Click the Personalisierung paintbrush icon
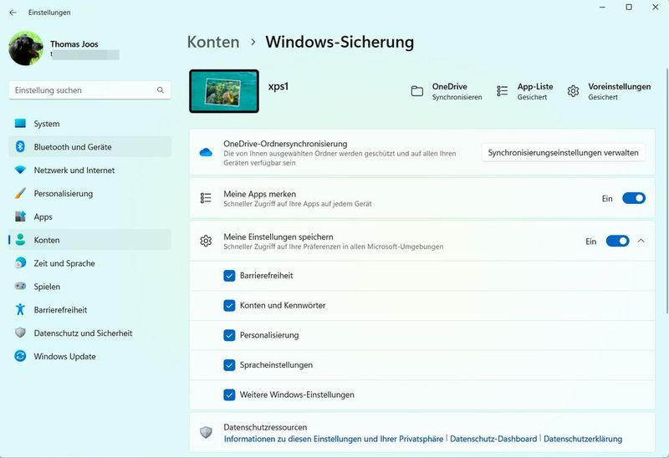Image resolution: width=669 pixels, height=458 pixels. (20, 193)
